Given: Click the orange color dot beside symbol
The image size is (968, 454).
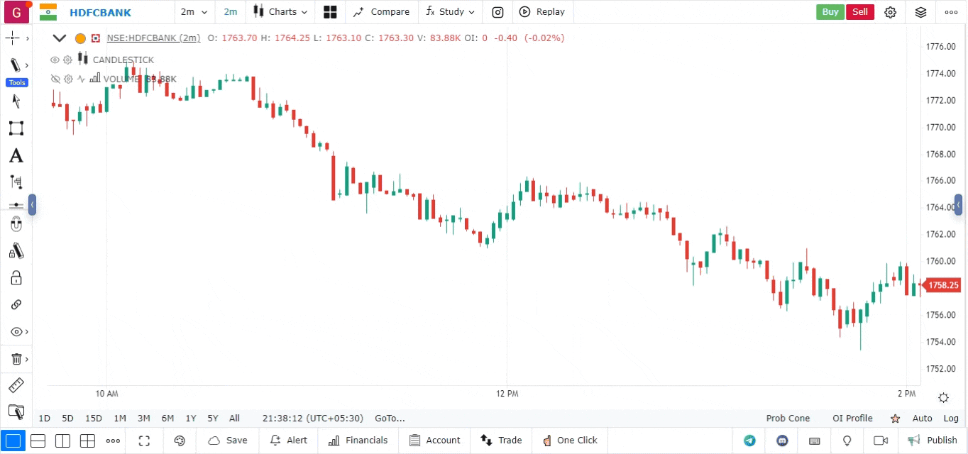Looking at the screenshot, I should pyautogui.click(x=80, y=38).
